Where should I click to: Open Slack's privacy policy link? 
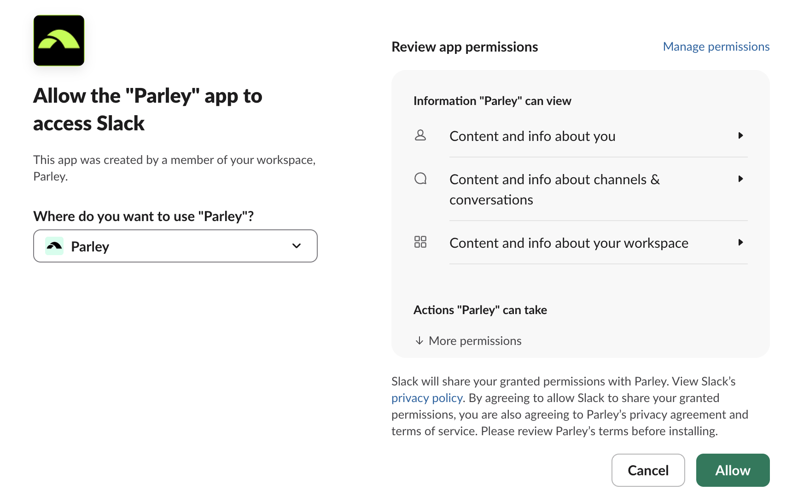coord(427,398)
